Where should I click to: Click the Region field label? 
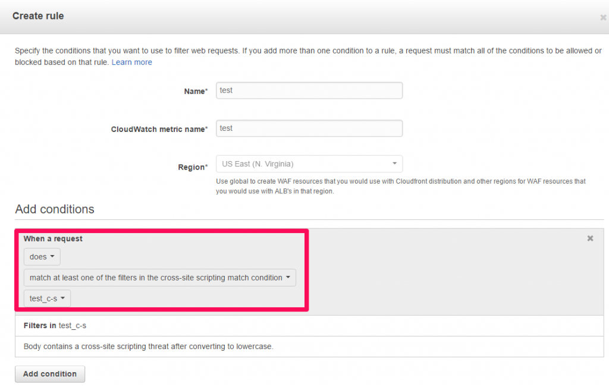pos(193,167)
